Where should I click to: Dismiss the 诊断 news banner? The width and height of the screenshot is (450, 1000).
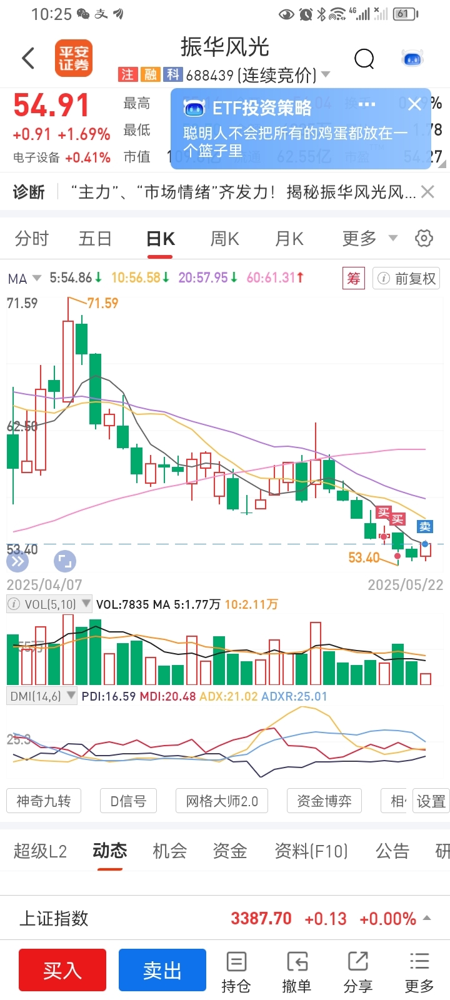[x=427, y=191]
